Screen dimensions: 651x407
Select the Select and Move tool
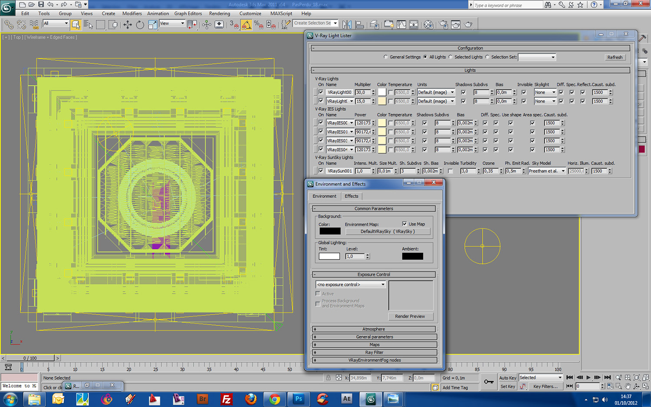click(x=128, y=25)
